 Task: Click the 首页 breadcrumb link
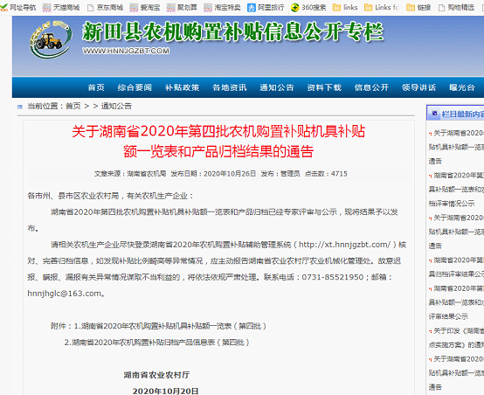click(x=73, y=107)
